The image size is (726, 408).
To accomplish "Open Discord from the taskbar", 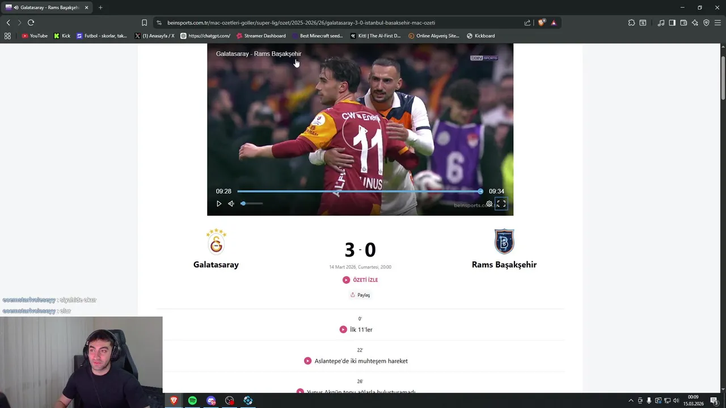I will point(211,400).
